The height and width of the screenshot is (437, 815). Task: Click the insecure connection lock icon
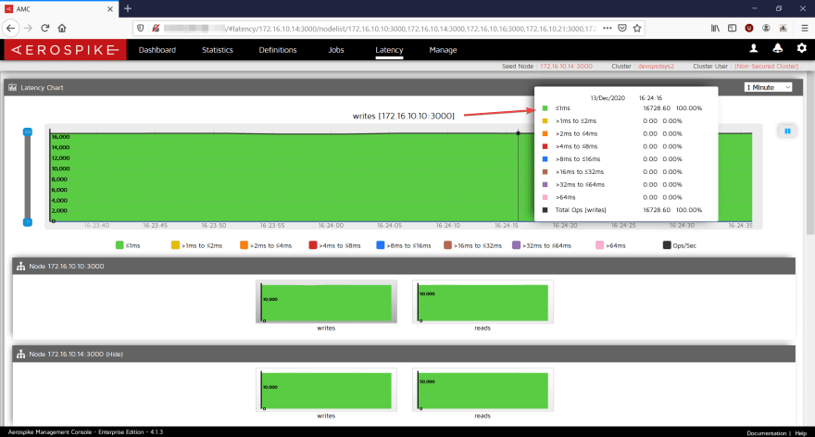tap(156, 28)
